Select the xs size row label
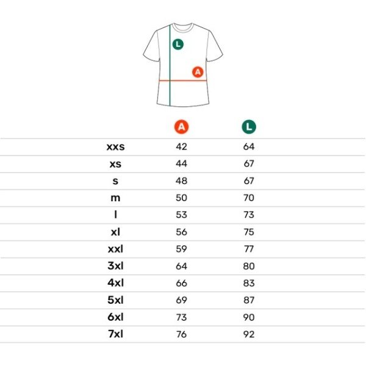 coord(115,163)
